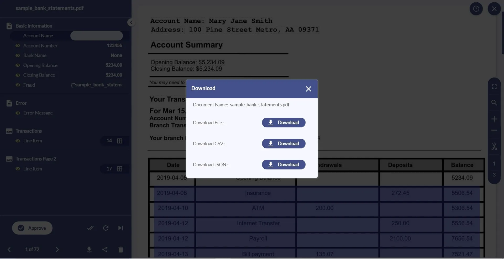Collapse the sidebar using the left chevron
The image size is (504, 259).
pos(131,22)
